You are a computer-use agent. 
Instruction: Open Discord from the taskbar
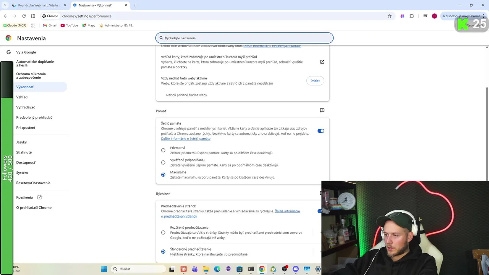[x=295, y=269]
